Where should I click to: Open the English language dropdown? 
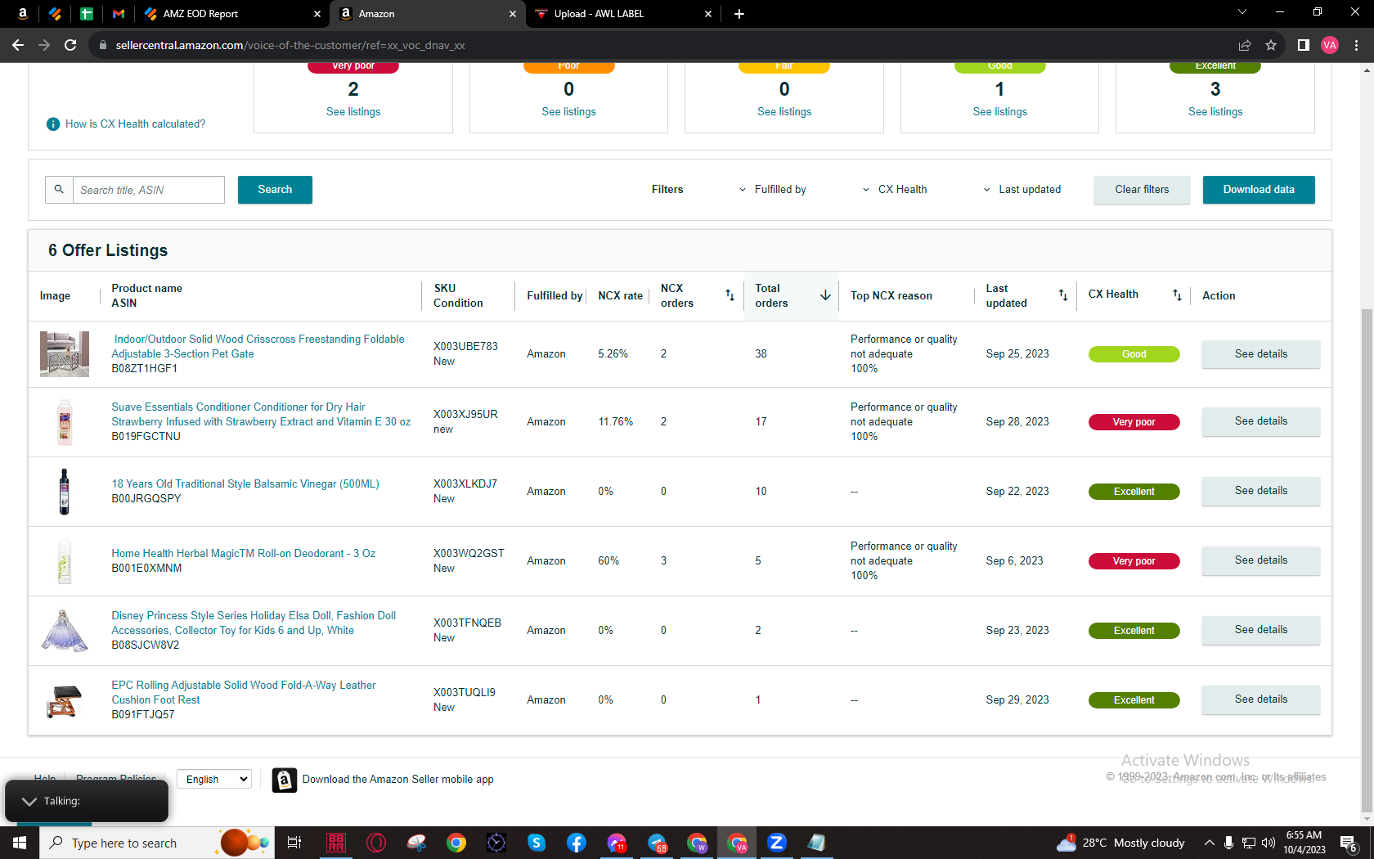(x=214, y=780)
